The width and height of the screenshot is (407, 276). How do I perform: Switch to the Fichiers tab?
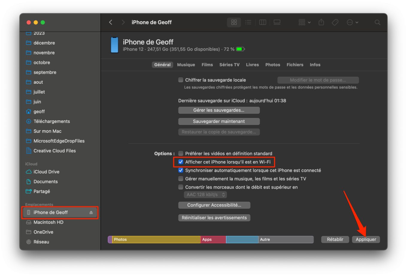pos(295,65)
